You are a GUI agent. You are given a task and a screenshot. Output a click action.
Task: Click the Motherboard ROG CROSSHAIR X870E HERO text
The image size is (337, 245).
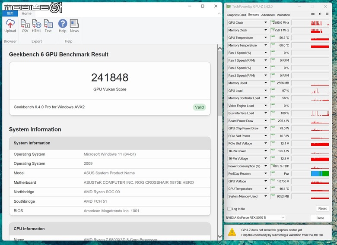pos(139,182)
